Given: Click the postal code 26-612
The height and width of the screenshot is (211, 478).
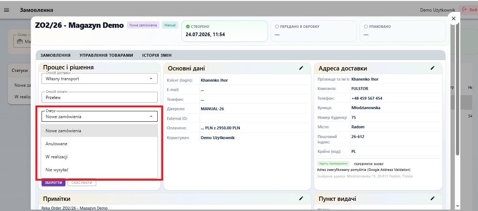Looking at the screenshot, I should 358,137.
